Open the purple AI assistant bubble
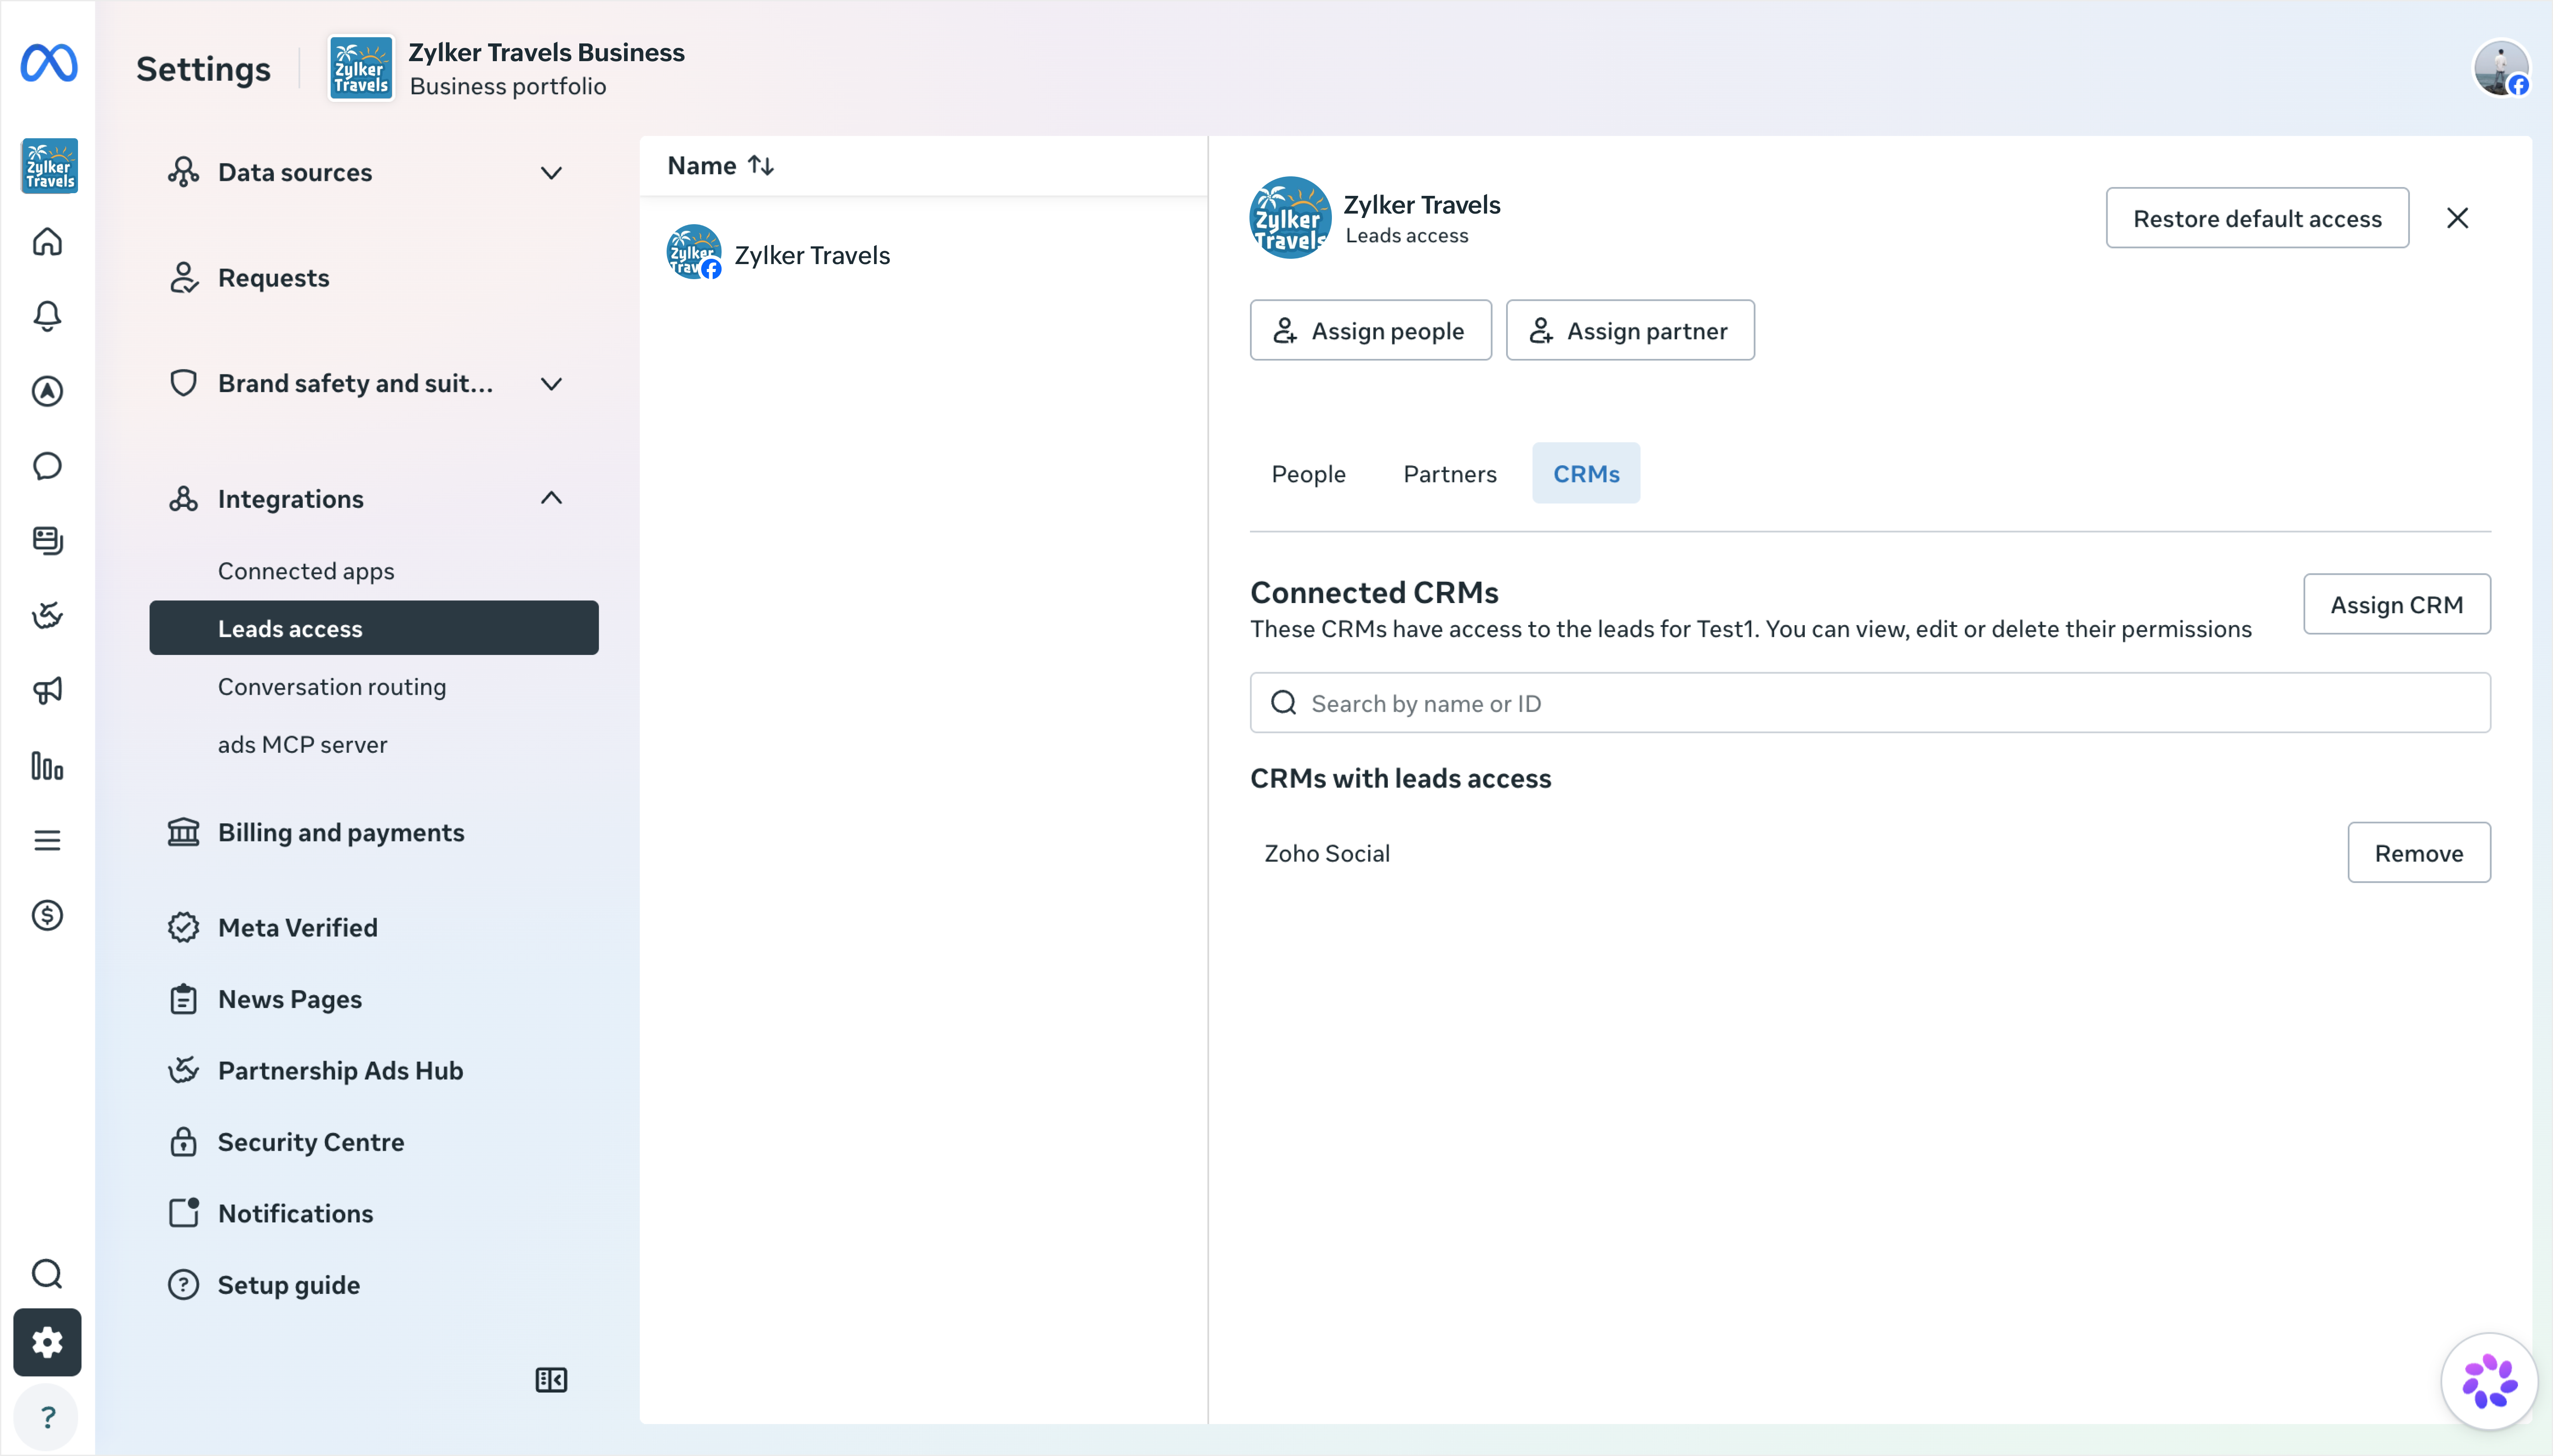This screenshot has height=1456, width=2553. click(2489, 1382)
